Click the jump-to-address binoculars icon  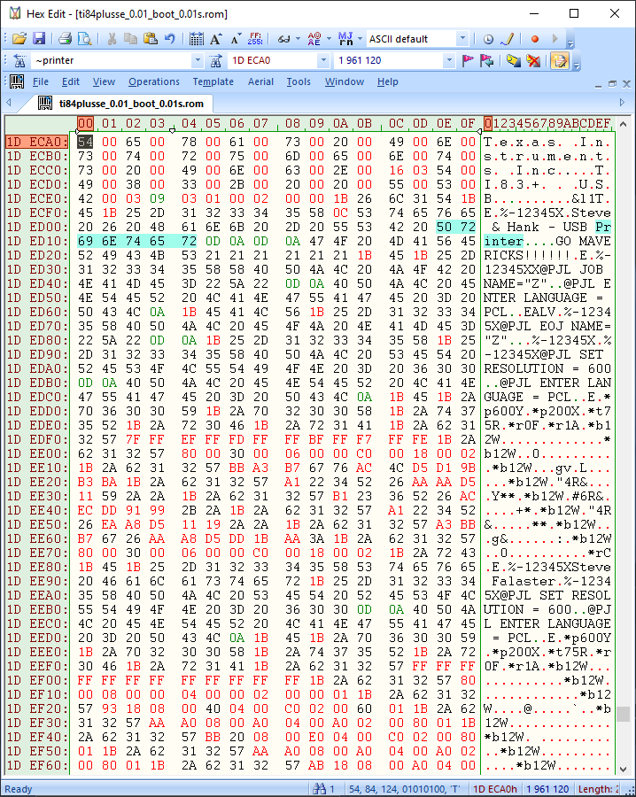(x=215, y=60)
